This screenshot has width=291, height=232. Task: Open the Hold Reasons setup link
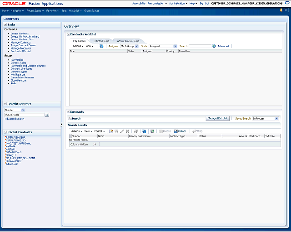pos(18,75)
